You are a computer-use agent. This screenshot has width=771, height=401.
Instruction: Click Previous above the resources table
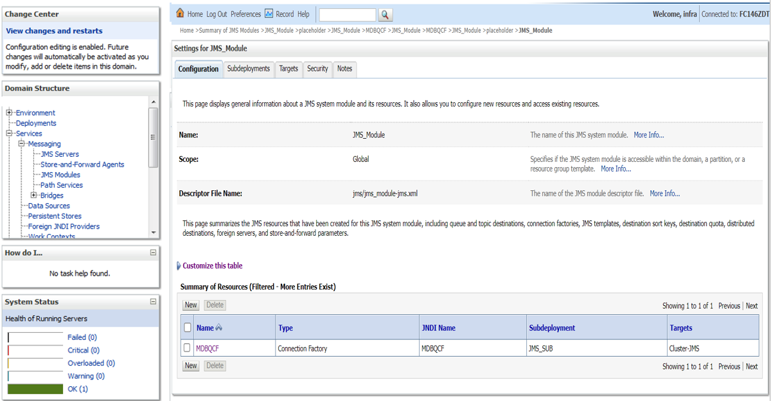(x=729, y=306)
